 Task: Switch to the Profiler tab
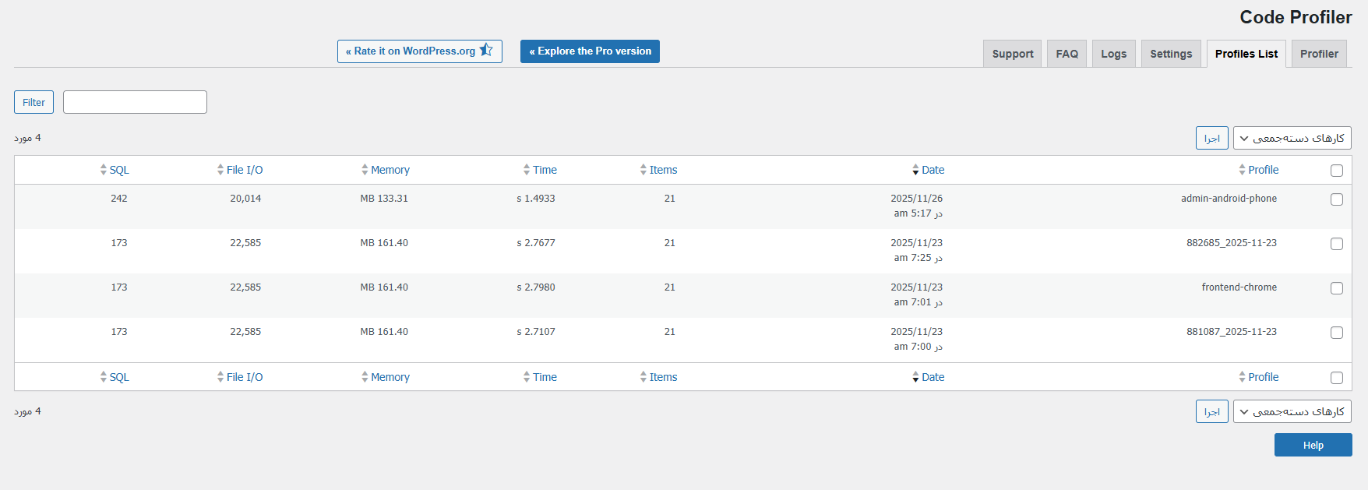coord(1319,54)
